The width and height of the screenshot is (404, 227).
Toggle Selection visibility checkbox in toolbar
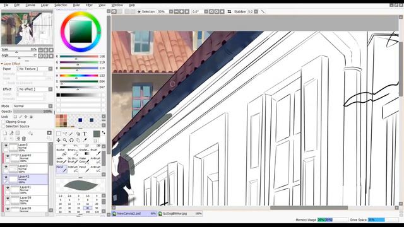click(x=139, y=12)
